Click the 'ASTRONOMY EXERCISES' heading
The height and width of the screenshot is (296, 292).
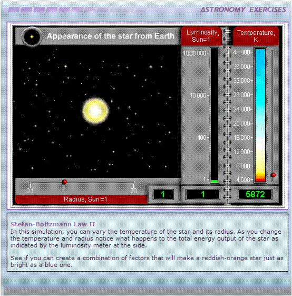(243, 9)
